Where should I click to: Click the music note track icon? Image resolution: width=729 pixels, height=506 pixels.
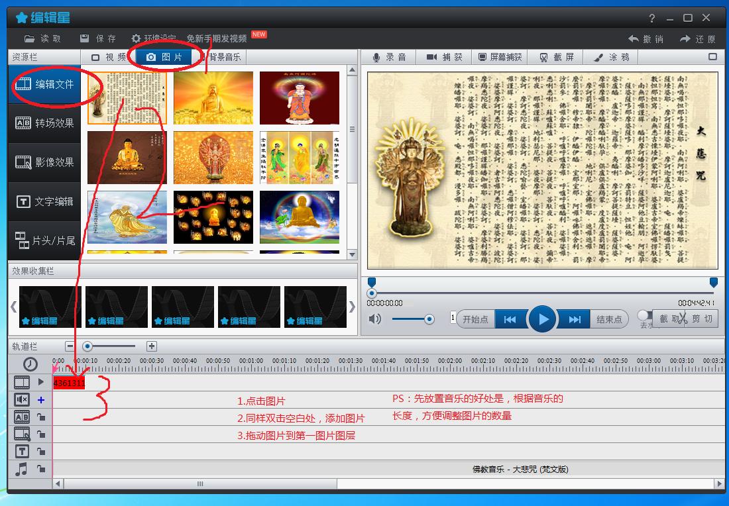click(x=22, y=469)
